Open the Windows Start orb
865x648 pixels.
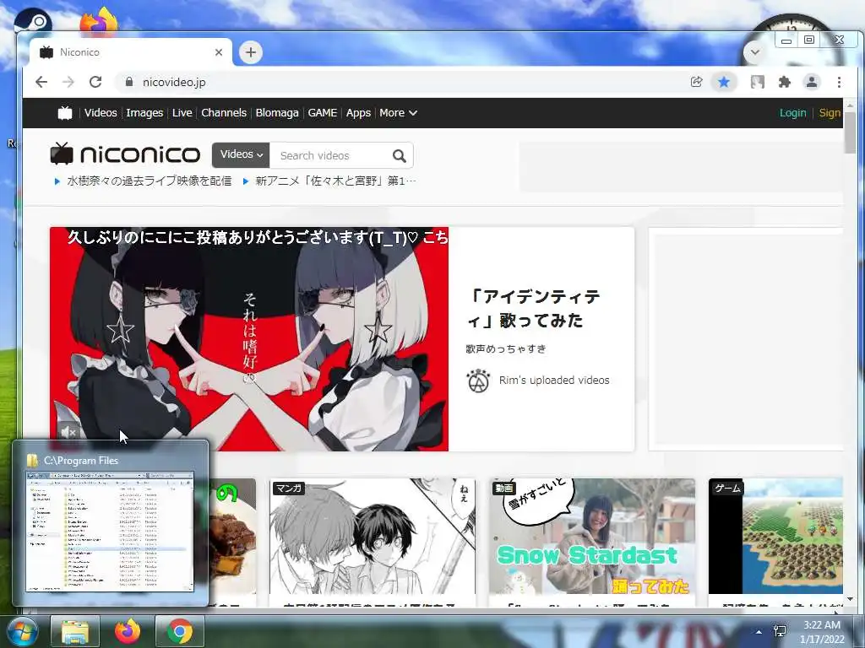coord(21,631)
